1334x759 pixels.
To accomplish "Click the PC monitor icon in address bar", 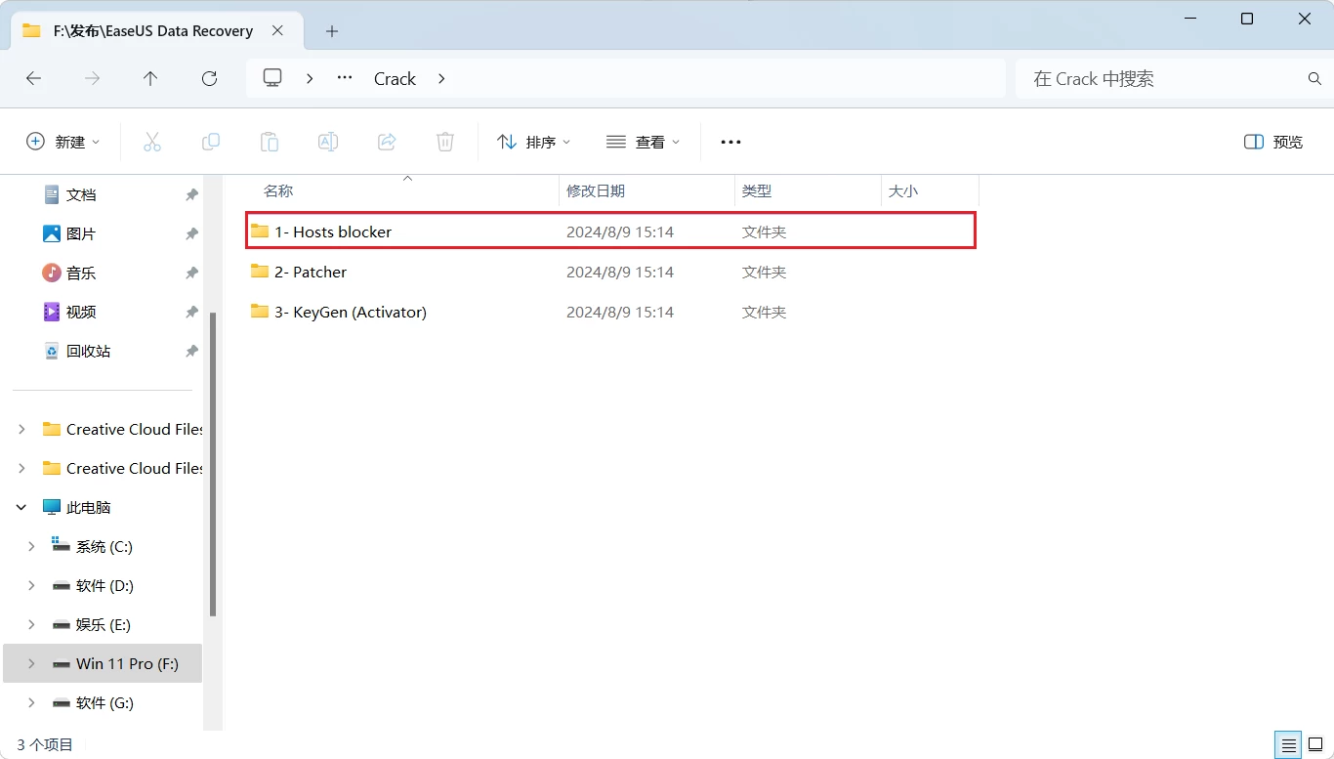I will 273,78.
